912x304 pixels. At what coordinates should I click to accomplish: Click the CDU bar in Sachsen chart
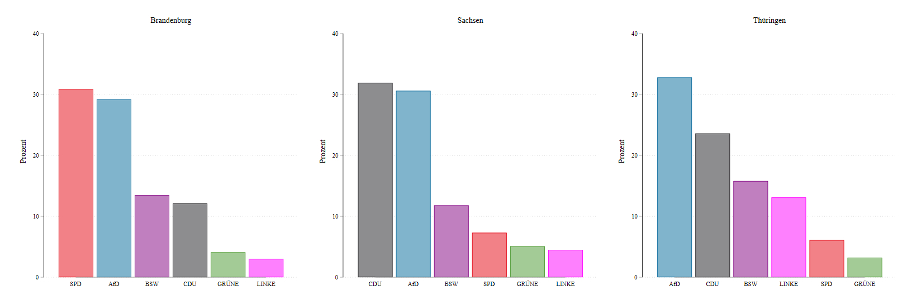tap(375, 180)
